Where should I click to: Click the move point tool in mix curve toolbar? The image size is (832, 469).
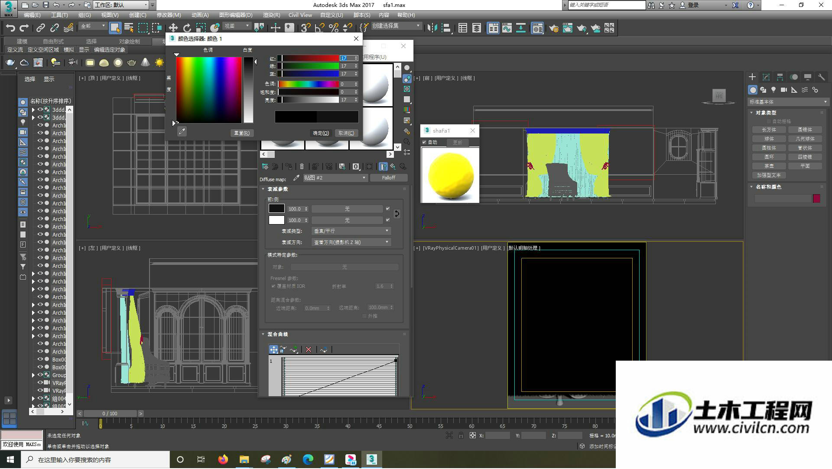(x=273, y=349)
